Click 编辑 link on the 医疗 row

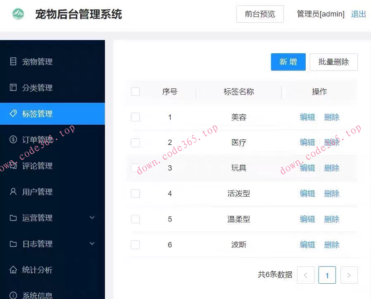(307, 142)
